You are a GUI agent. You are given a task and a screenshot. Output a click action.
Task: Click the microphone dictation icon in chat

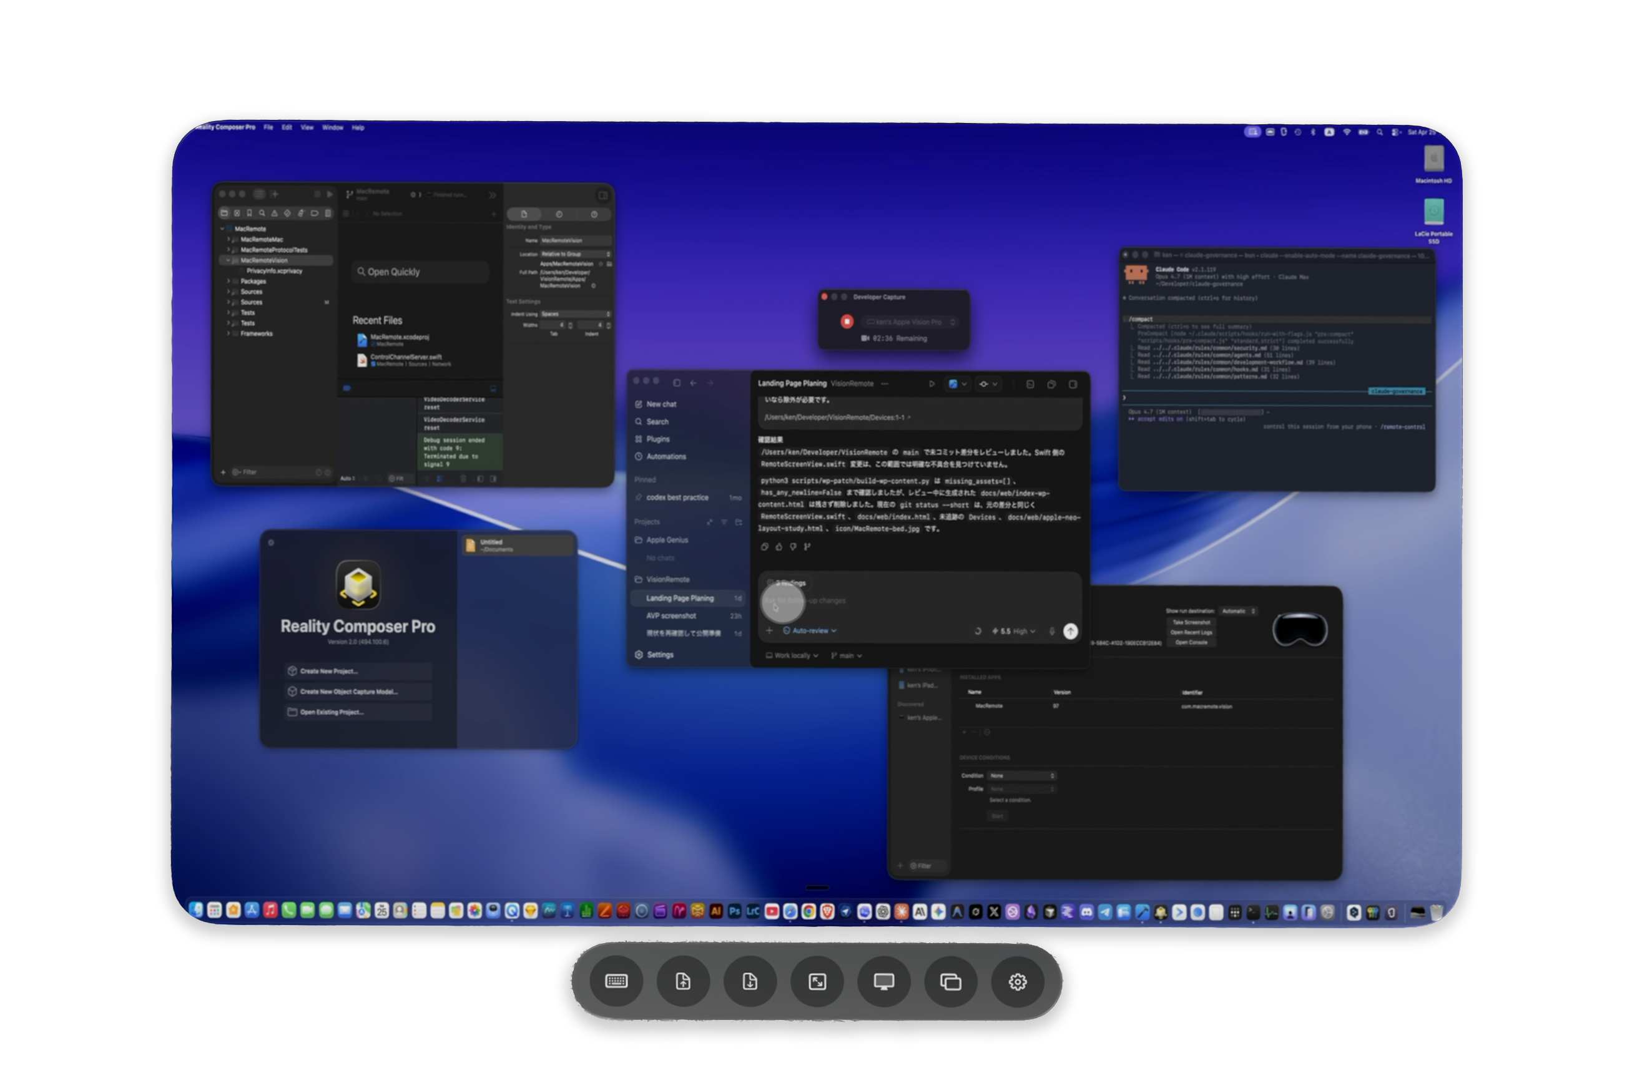[x=1052, y=630]
